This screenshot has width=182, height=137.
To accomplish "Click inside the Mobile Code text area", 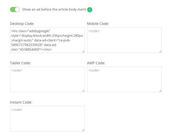I will [x=124, y=40].
